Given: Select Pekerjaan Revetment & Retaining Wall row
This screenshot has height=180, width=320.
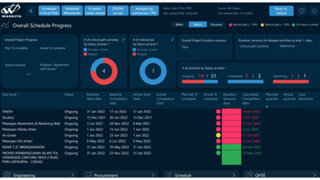Looking at the screenshot, I should [x=31, y=123].
